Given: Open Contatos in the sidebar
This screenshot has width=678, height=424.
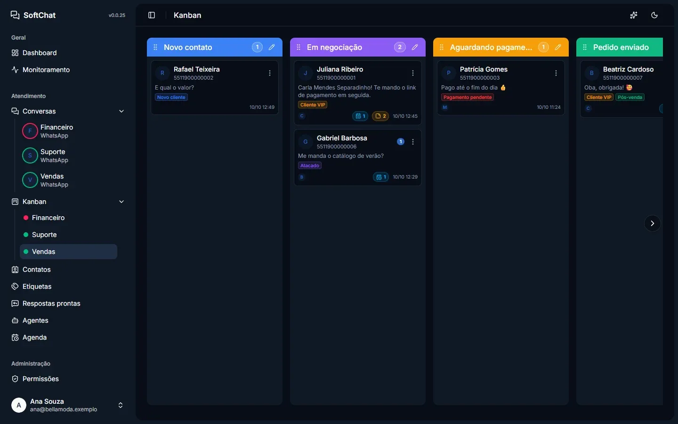Looking at the screenshot, I should pyautogui.click(x=68, y=269).
